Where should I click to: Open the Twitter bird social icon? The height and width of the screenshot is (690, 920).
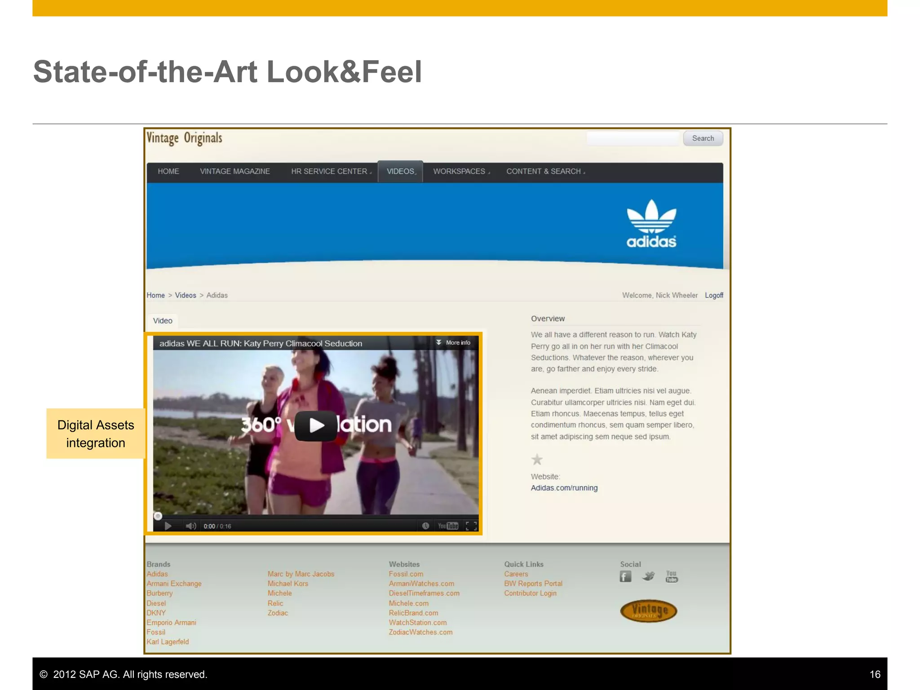pyautogui.click(x=648, y=576)
